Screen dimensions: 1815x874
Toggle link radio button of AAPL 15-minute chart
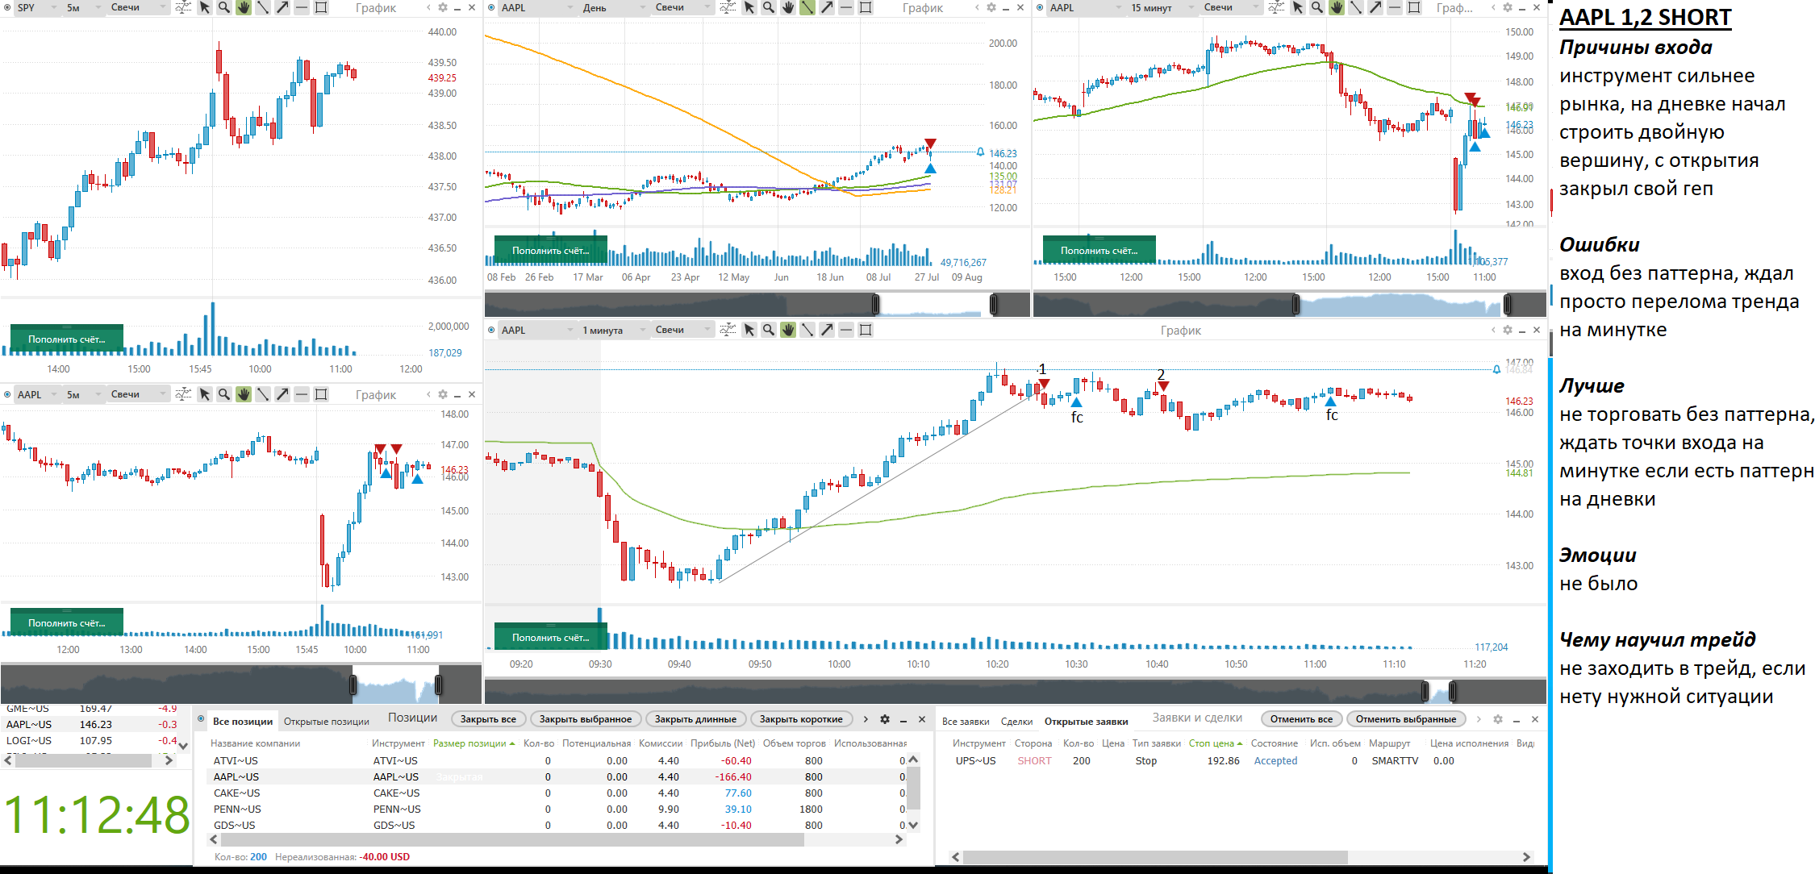click(1040, 7)
